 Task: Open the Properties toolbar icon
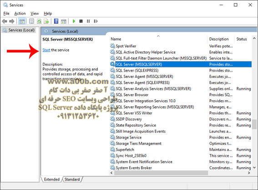31,21
